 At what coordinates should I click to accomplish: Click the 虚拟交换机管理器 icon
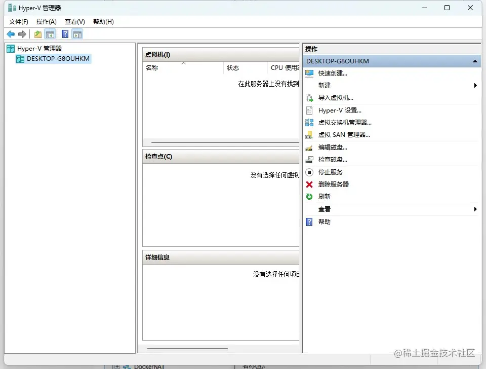[x=309, y=123]
